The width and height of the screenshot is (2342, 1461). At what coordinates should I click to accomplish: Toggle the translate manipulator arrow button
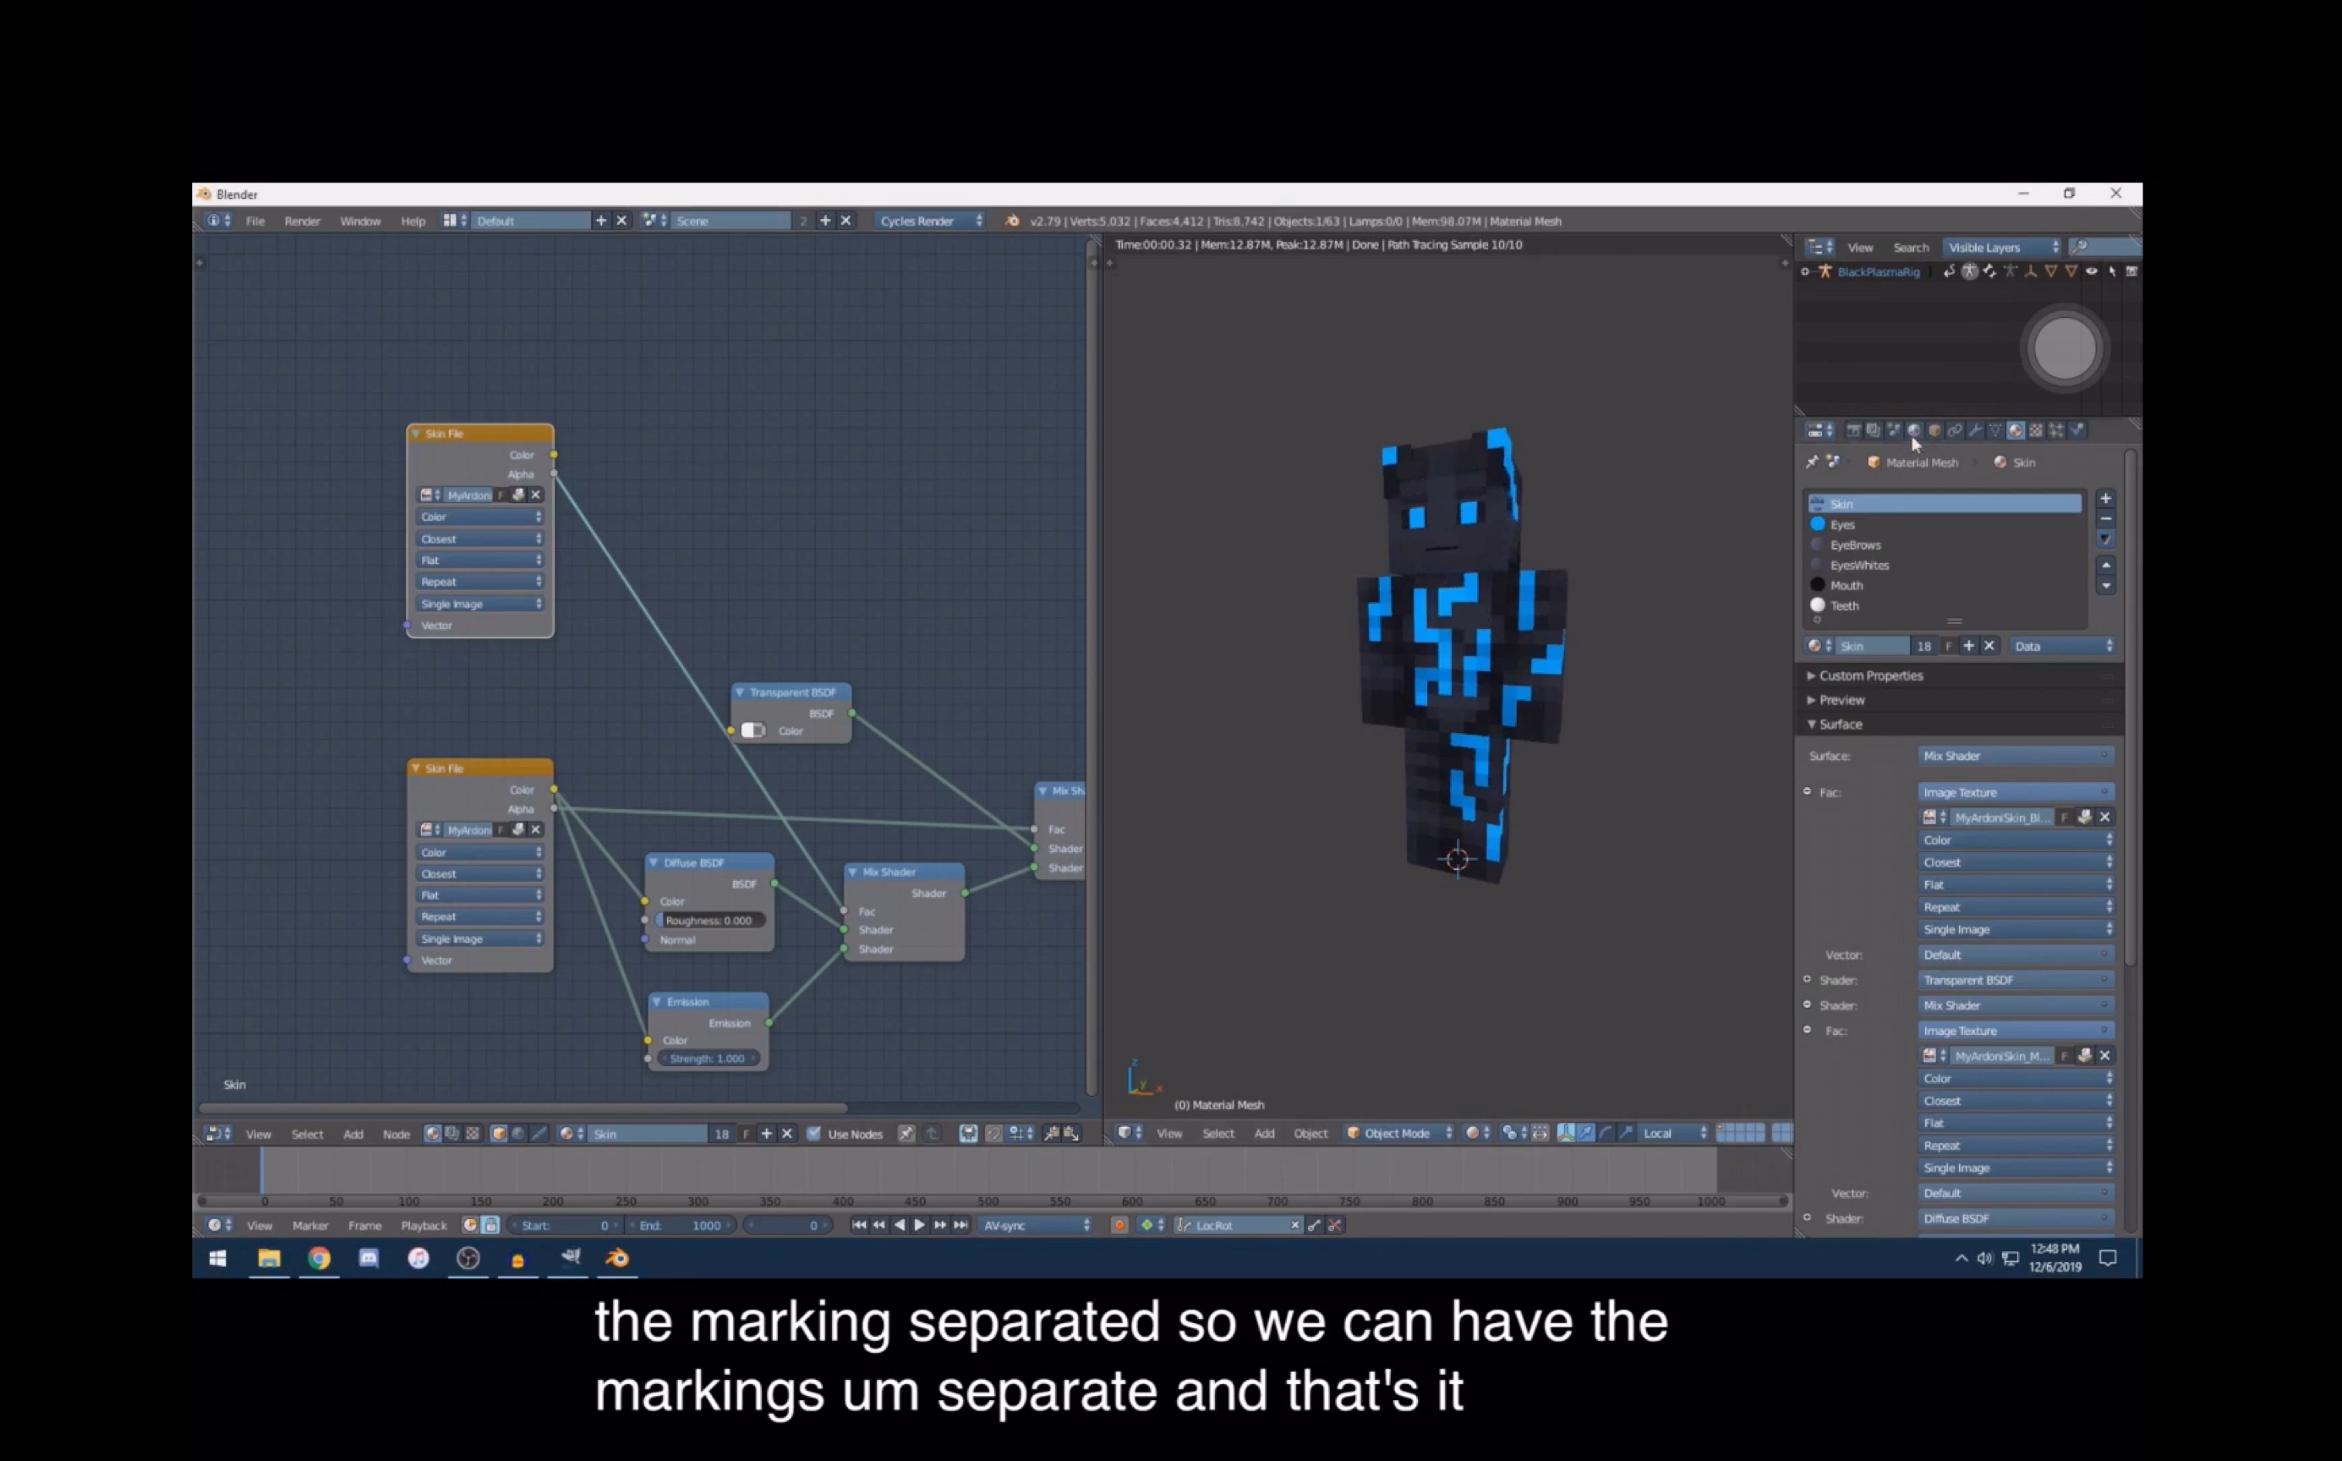pyautogui.click(x=1586, y=1134)
